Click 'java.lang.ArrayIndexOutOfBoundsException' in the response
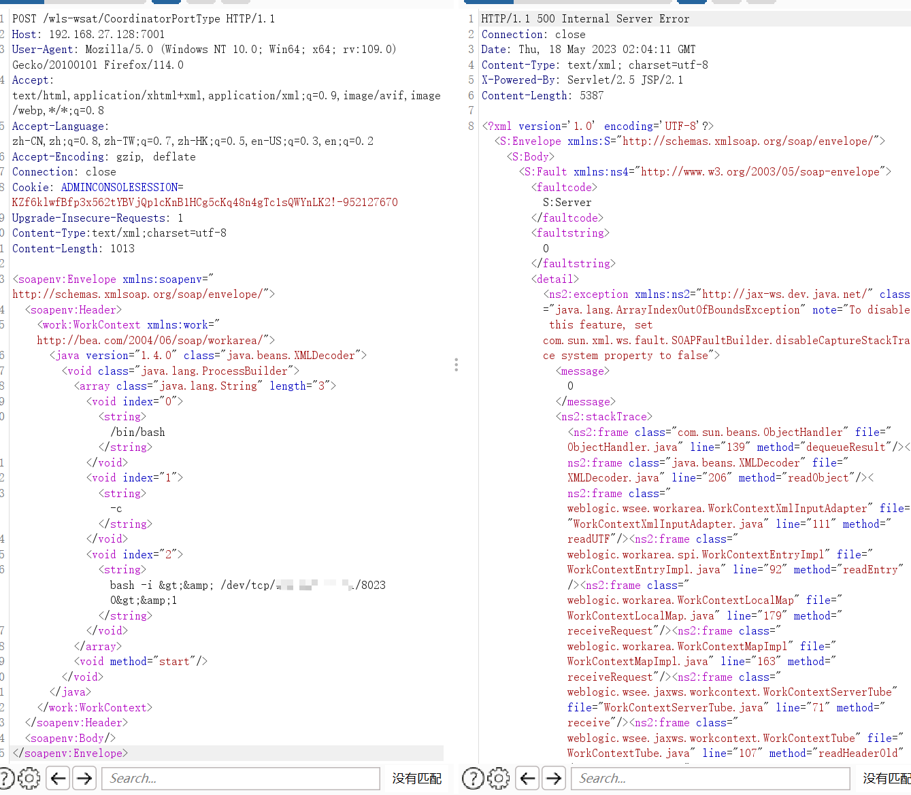This screenshot has height=795, width=911. [678, 310]
